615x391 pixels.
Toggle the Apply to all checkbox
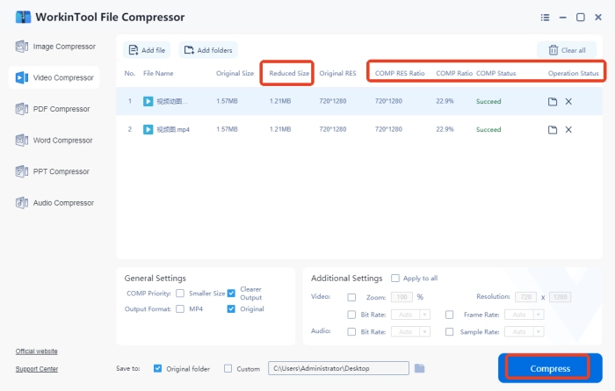[394, 279]
